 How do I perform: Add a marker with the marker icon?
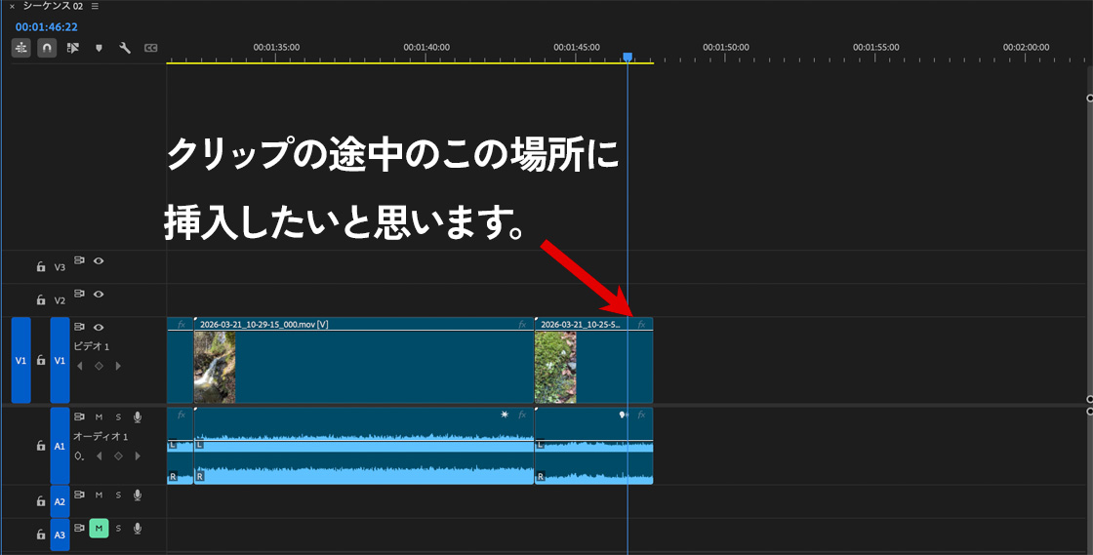point(99,48)
